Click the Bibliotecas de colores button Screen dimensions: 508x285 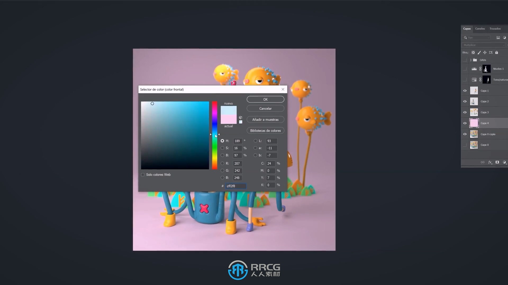click(266, 130)
